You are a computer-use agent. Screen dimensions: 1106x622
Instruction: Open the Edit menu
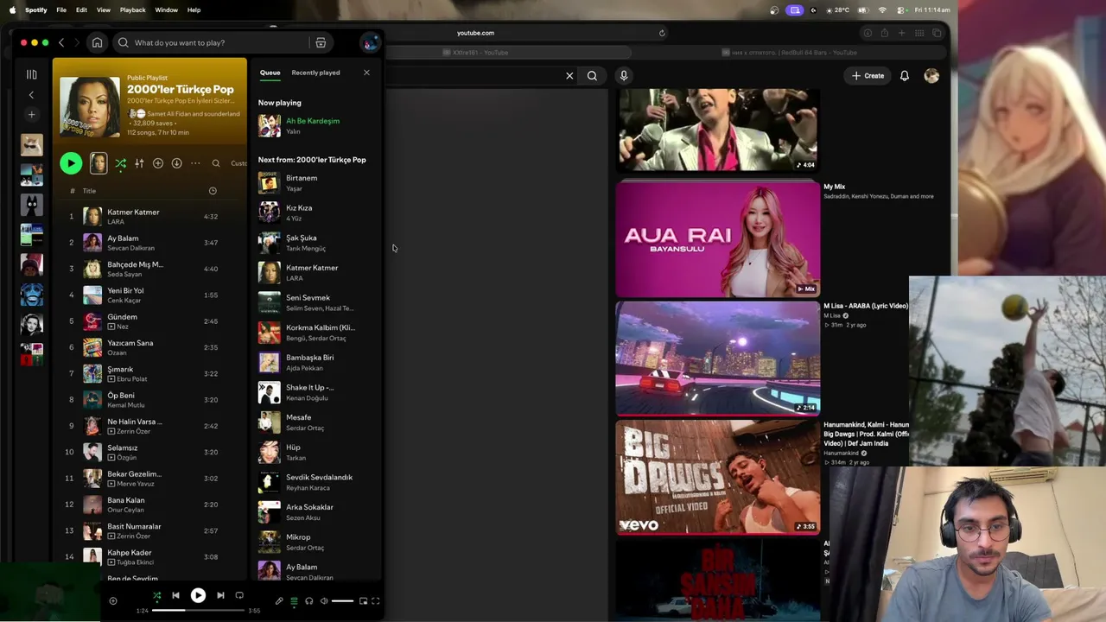(x=81, y=10)
